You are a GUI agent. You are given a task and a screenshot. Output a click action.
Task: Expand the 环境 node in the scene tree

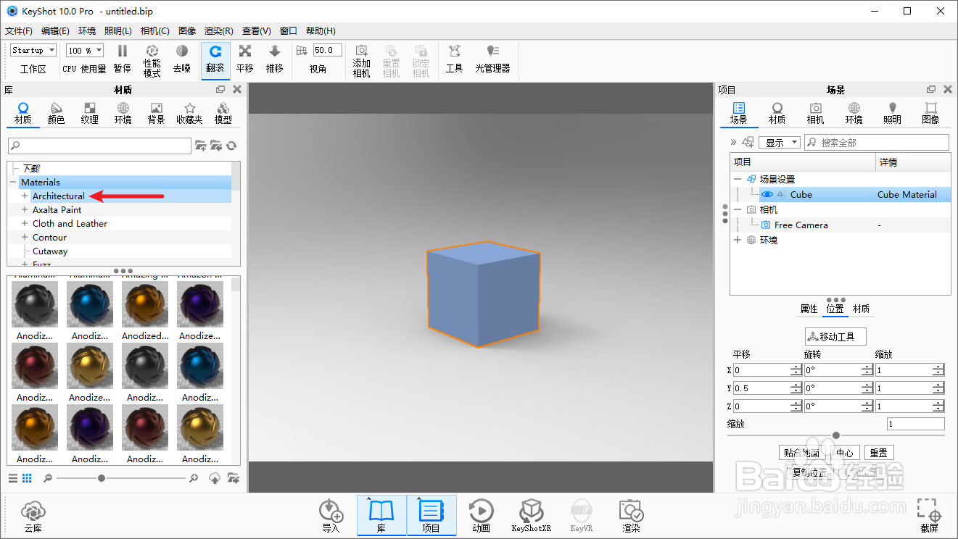[x=738, y=240]
